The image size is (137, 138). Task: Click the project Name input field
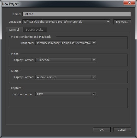pyautogui.click(x=76, y=14)
